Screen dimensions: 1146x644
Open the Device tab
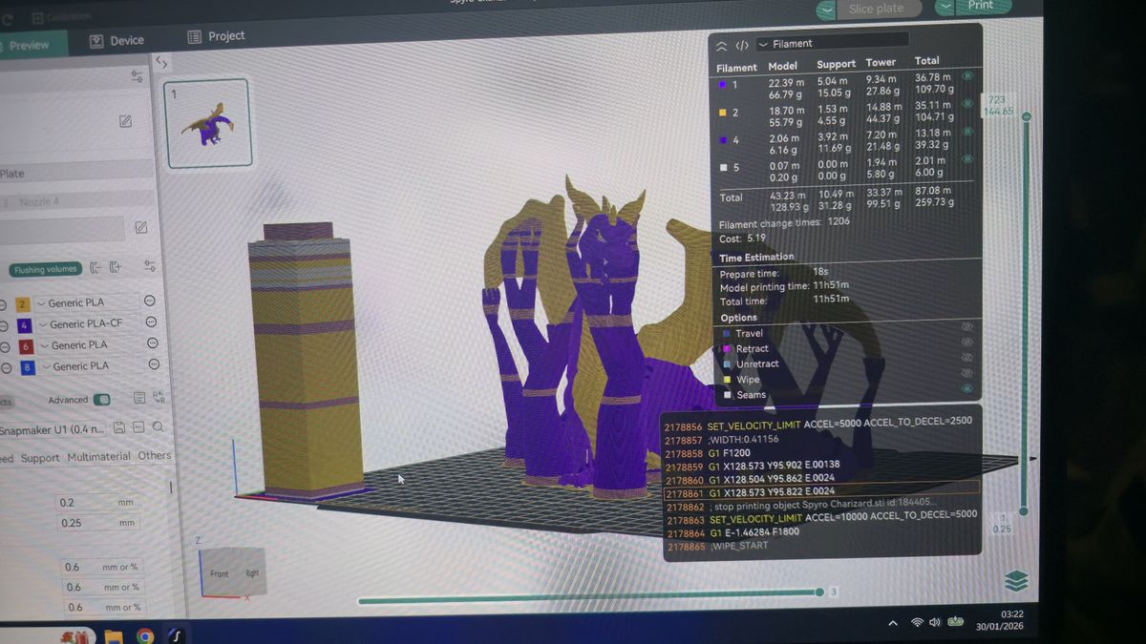(x=117, y=41)
